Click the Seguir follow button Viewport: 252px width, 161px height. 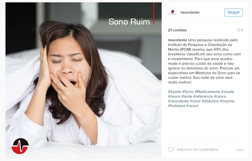[x=233, y=12]
